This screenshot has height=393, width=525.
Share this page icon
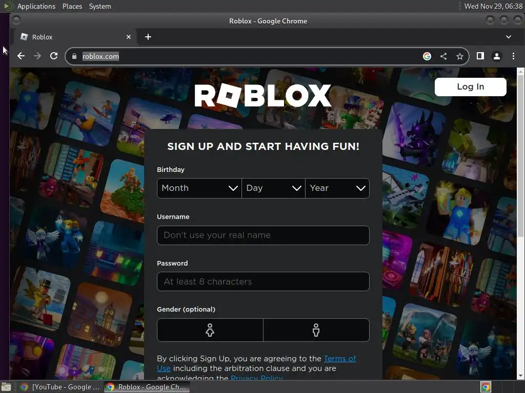point(443,56)
